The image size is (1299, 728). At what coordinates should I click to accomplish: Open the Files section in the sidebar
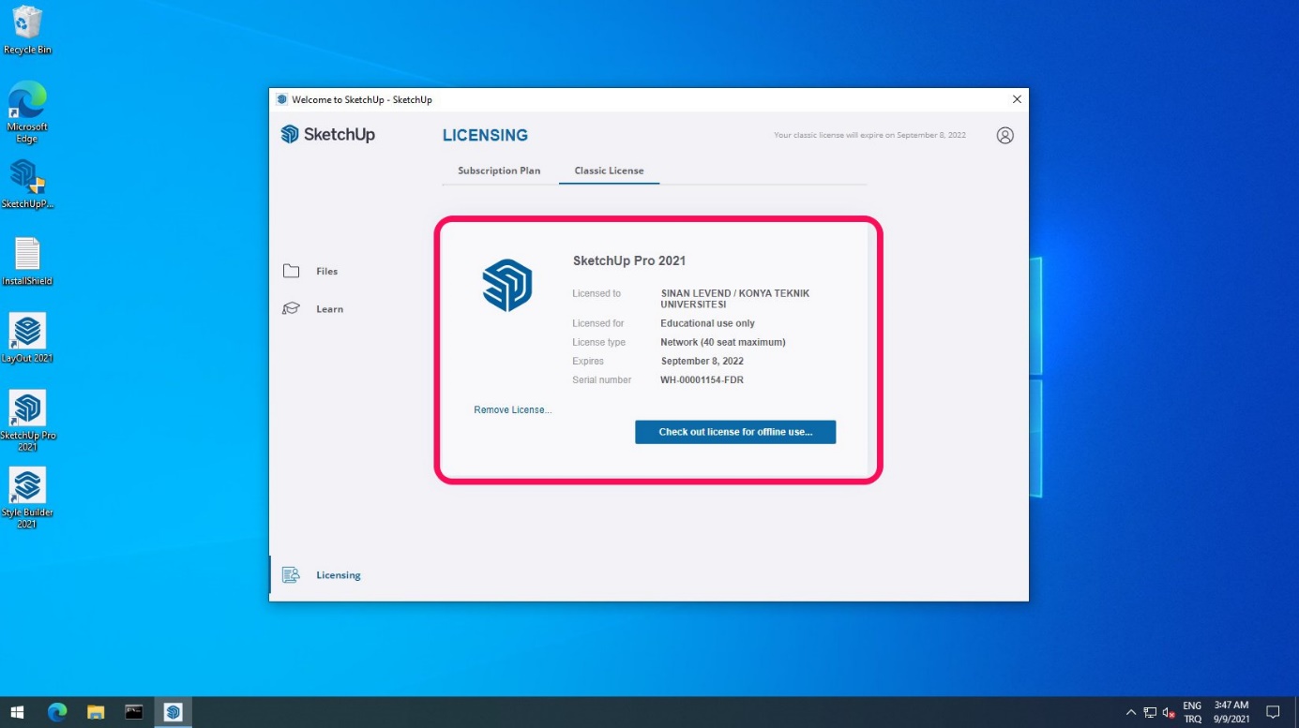click(x=326, y=271)
